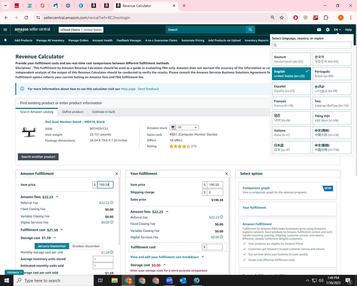Screen dimensions: 357x286
Task: Select Português (pt-BR) language option
Action: tap(332, 74)
